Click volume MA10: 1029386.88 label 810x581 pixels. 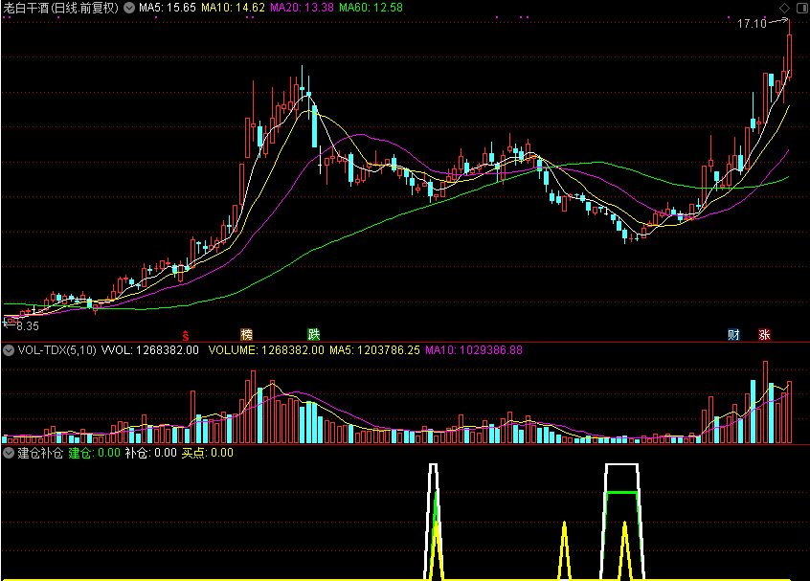pyautogui.click(x=474, y=350)
